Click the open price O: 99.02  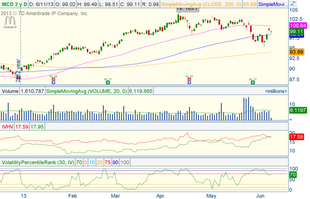[65, 4]
